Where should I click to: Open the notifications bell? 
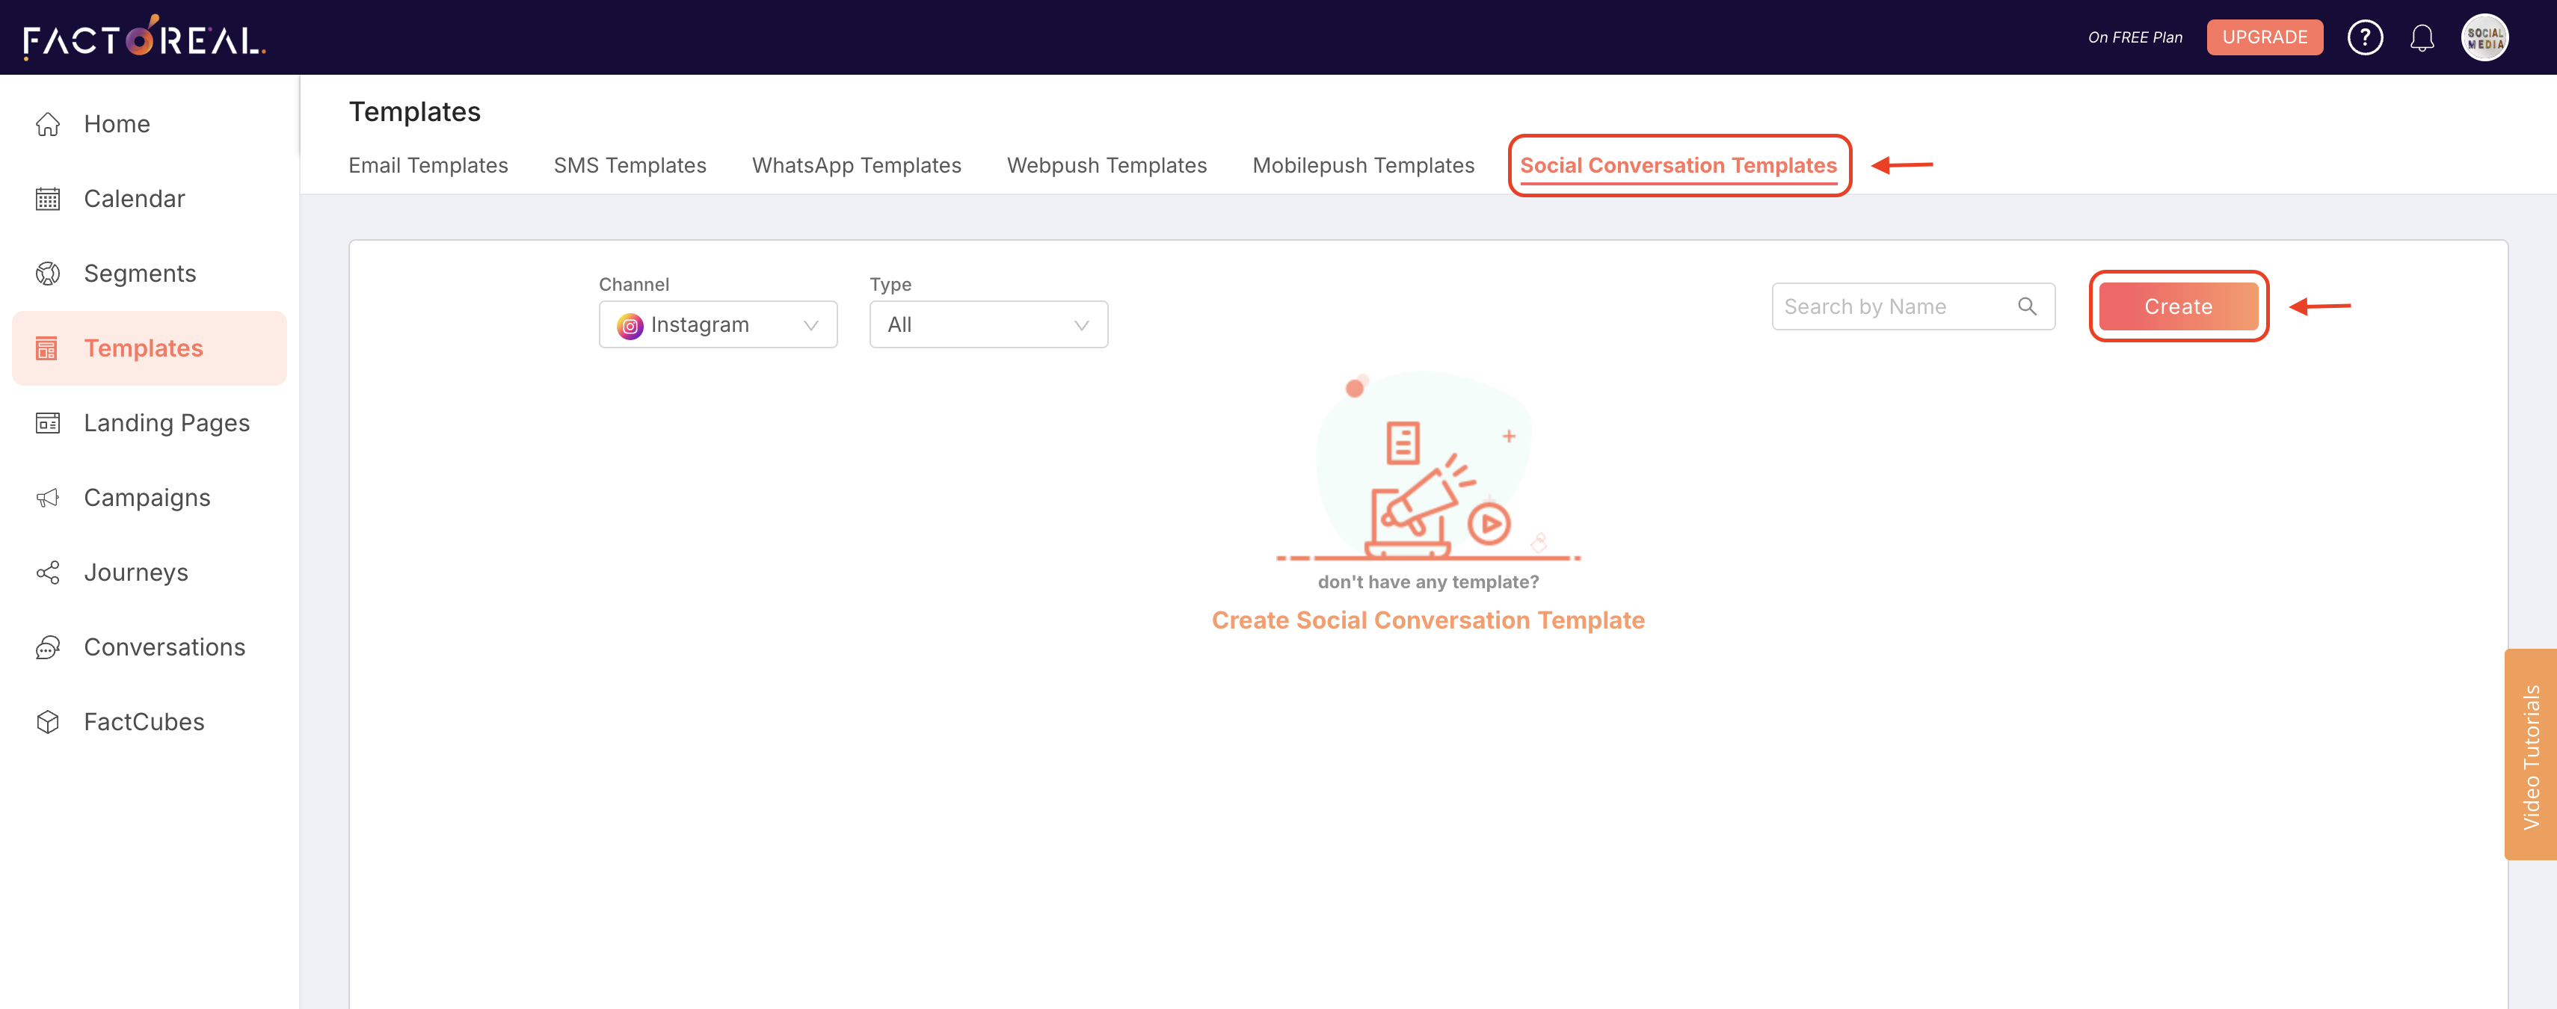[2422, 37]
